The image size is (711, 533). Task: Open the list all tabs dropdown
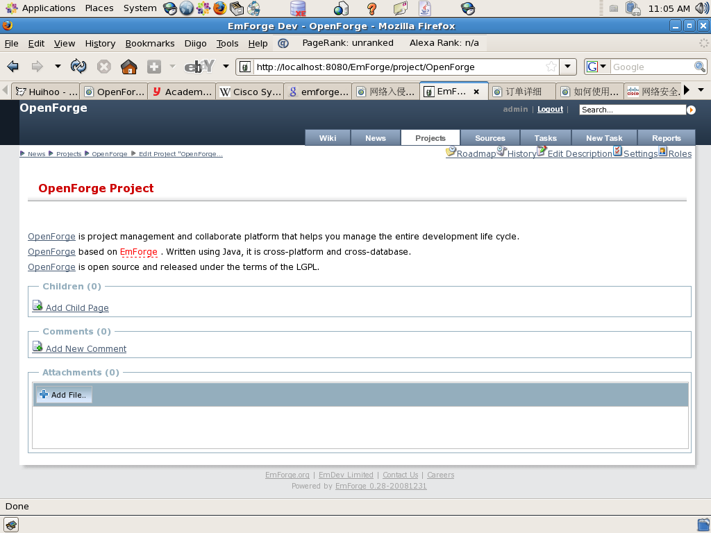tap(701, 90)
